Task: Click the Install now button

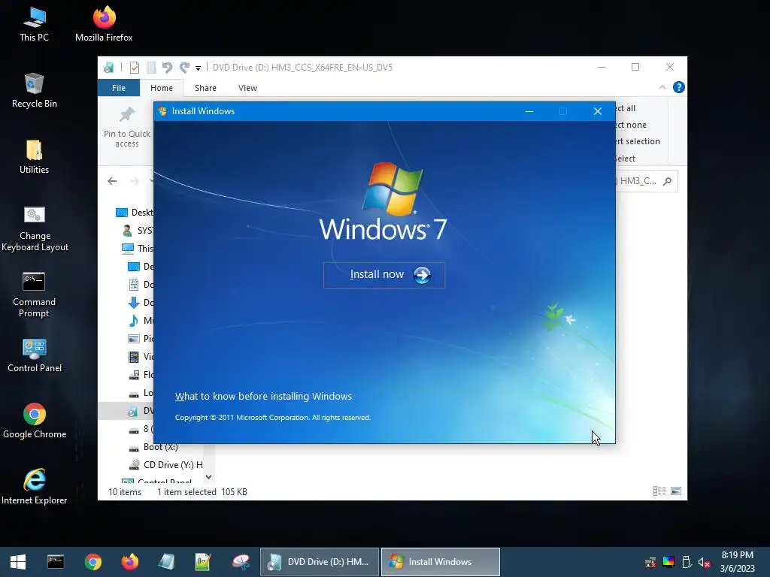Action: (384, 275)
